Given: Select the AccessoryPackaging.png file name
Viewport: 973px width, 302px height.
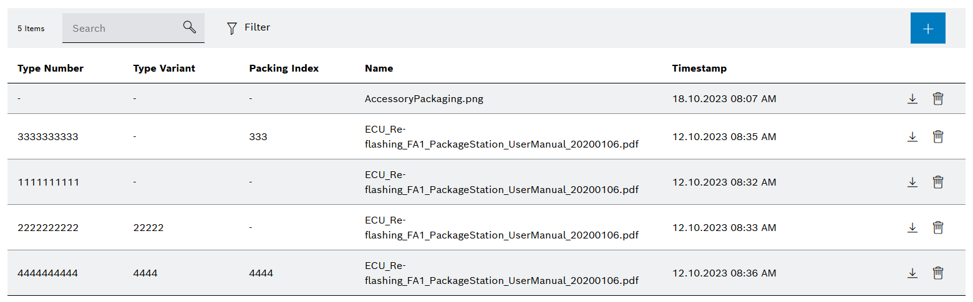Looking at the screenshot, I should coord(424,98).
